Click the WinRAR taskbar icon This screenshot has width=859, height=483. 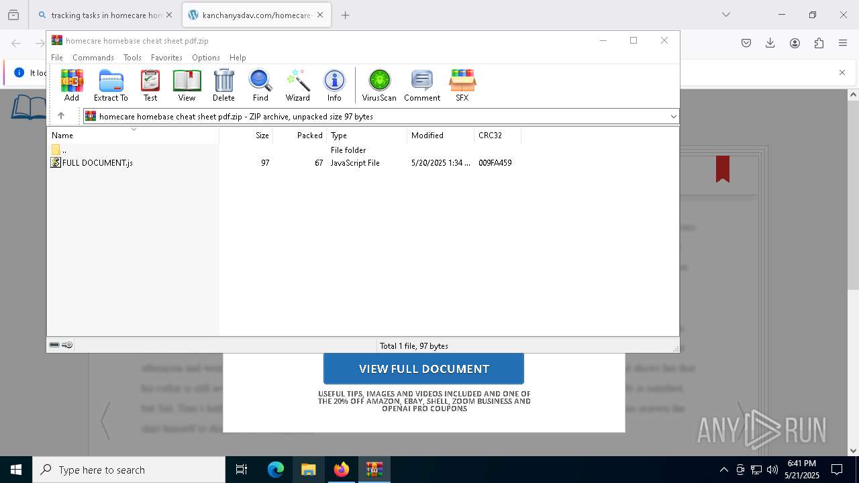[374, 470]
